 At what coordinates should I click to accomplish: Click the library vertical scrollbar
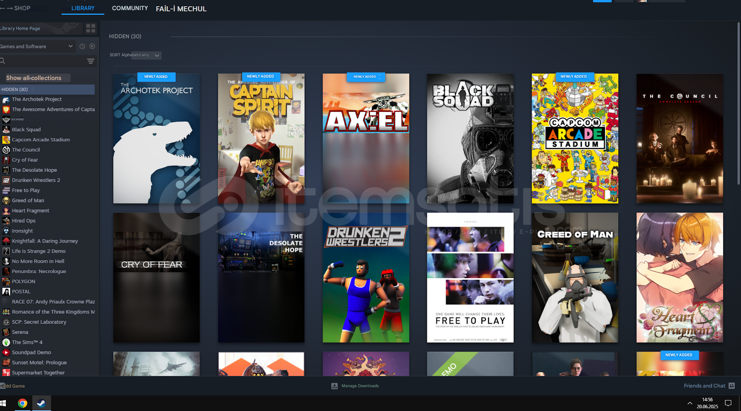coord(738,104)
